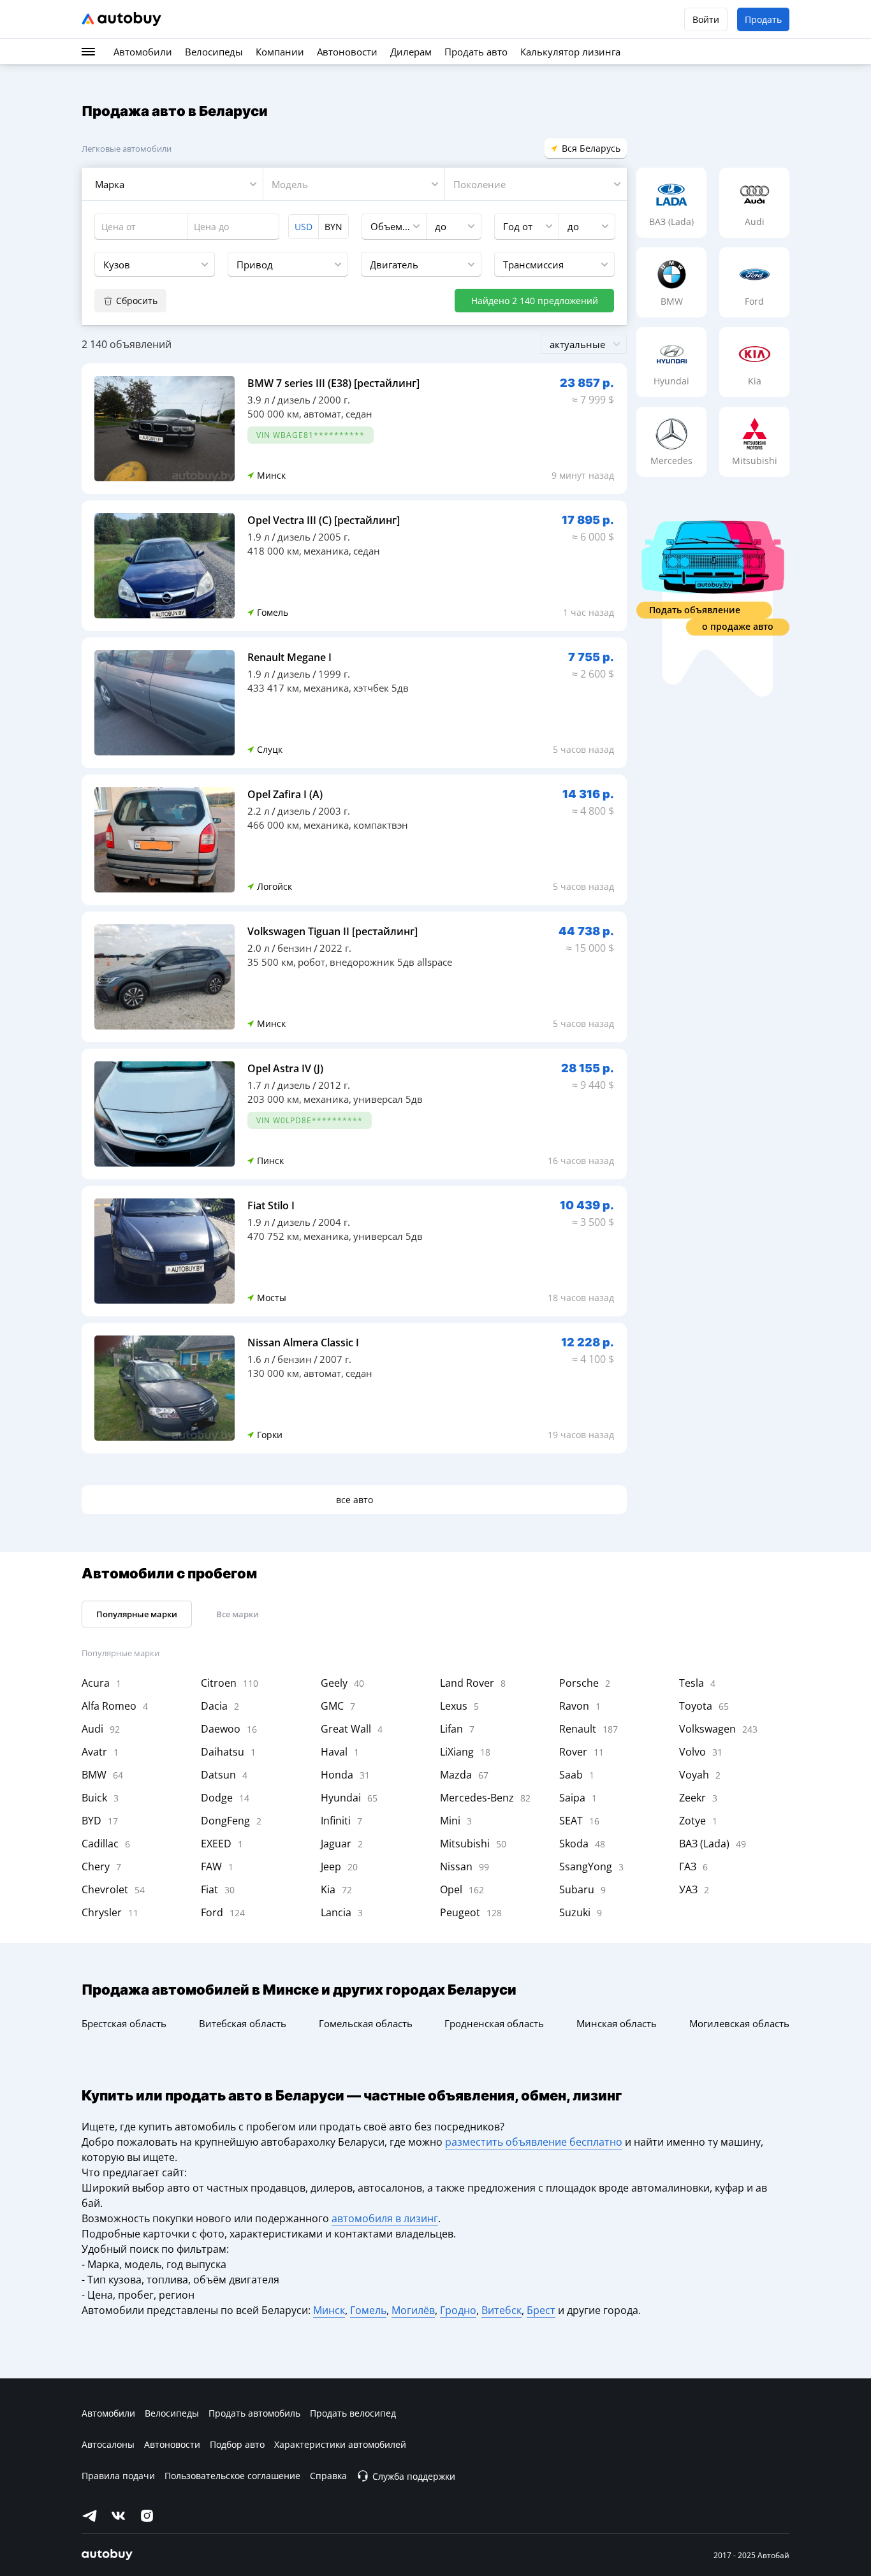Open BMW 7 series listing thumbnail
The height and width of the screenshot is (2576, 871).
164,428
